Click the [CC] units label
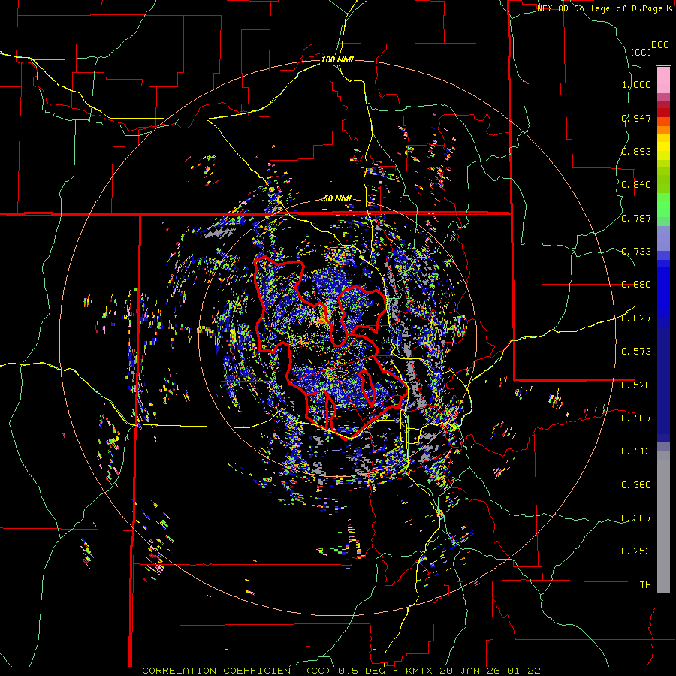 click(641, 52)
